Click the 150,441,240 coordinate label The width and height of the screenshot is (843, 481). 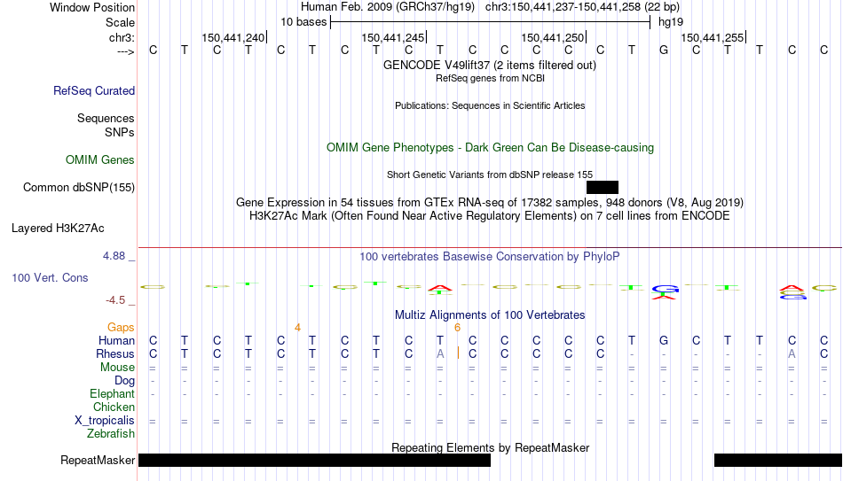(x=232, y=37)
